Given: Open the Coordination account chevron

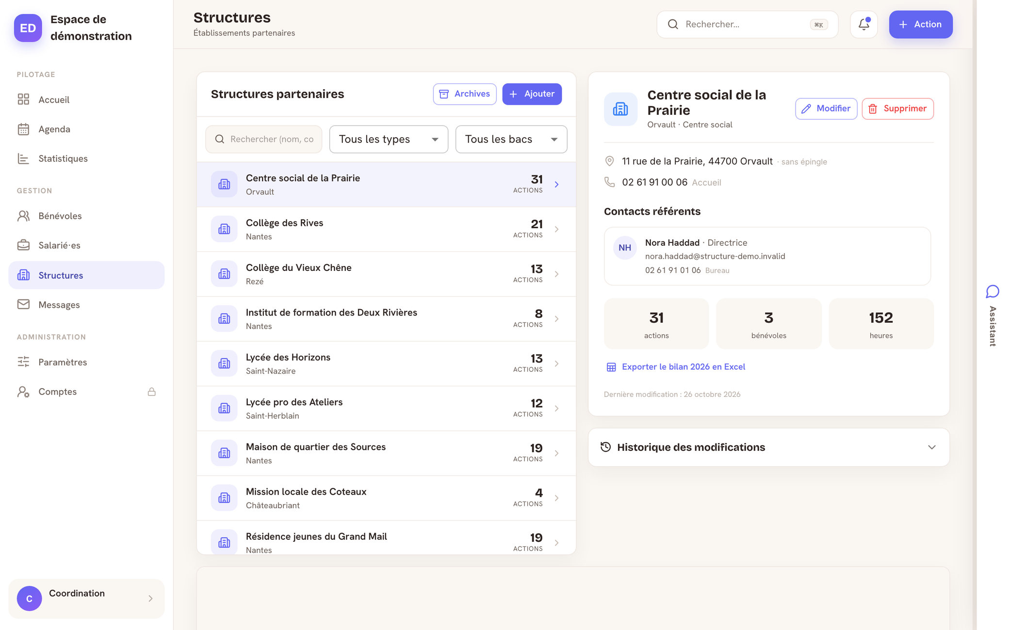Looking at the screenshot, I should point(151,598).
